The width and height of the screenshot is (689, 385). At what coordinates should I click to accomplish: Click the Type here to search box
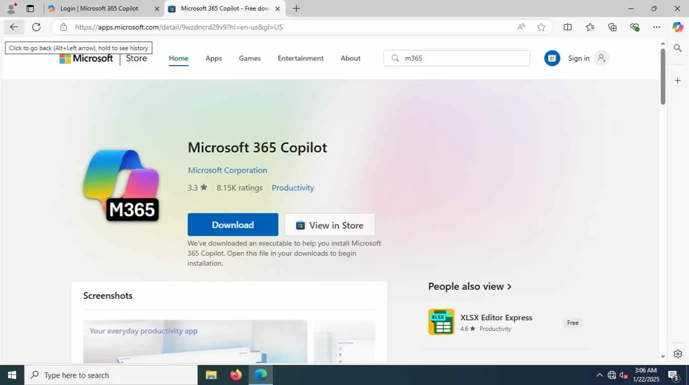(111, 375)
